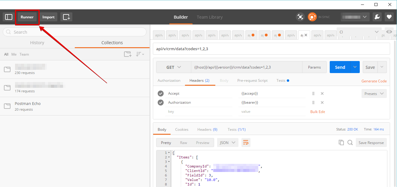Image resolution: width=397 pixels, height=187 pixels.
Task: Click the orange sync status icon
Action: 312,17
